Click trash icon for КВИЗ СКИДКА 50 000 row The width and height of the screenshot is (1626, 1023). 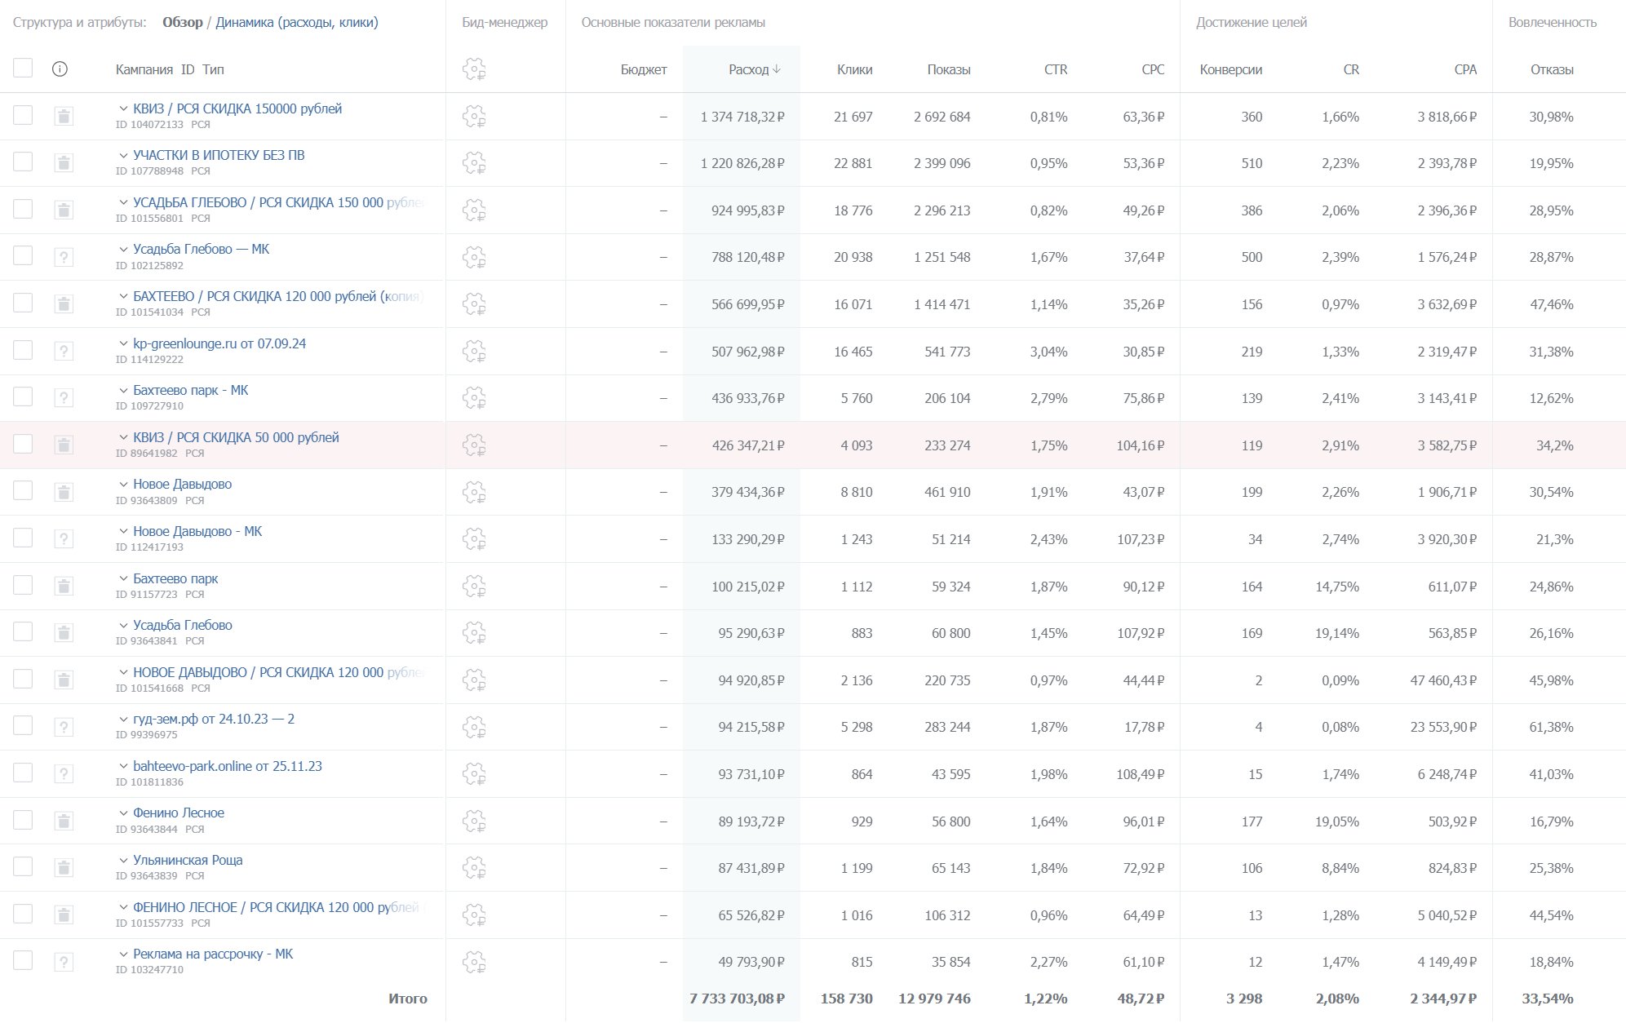coord(64,445)
